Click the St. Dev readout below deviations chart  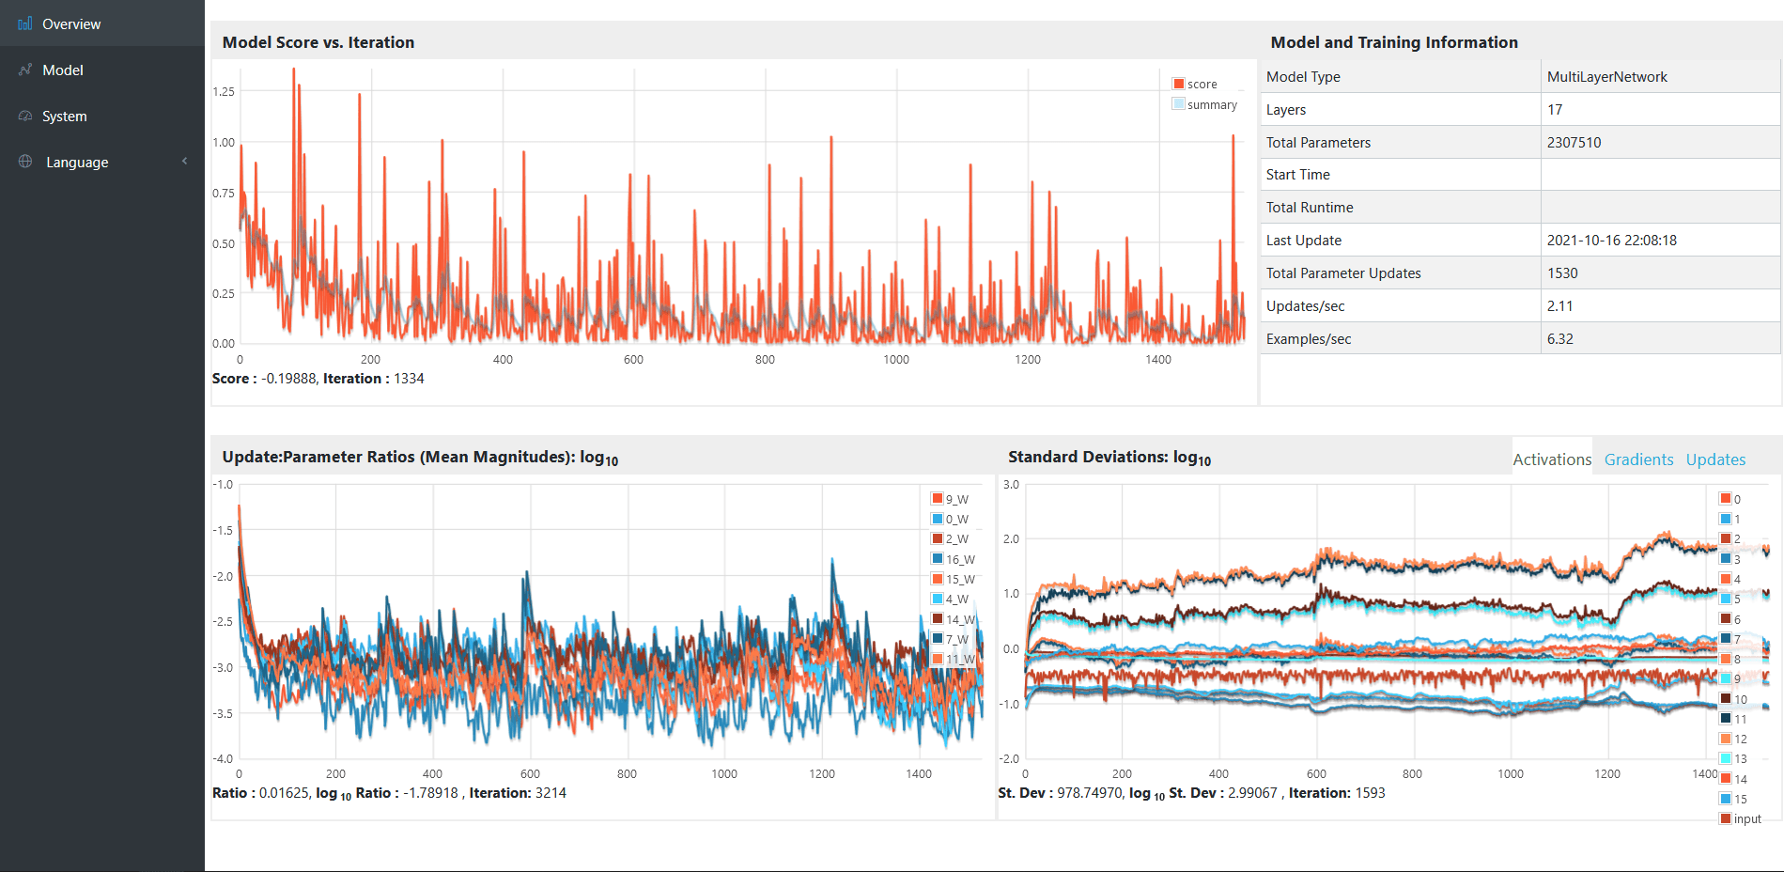[1191, 793]
